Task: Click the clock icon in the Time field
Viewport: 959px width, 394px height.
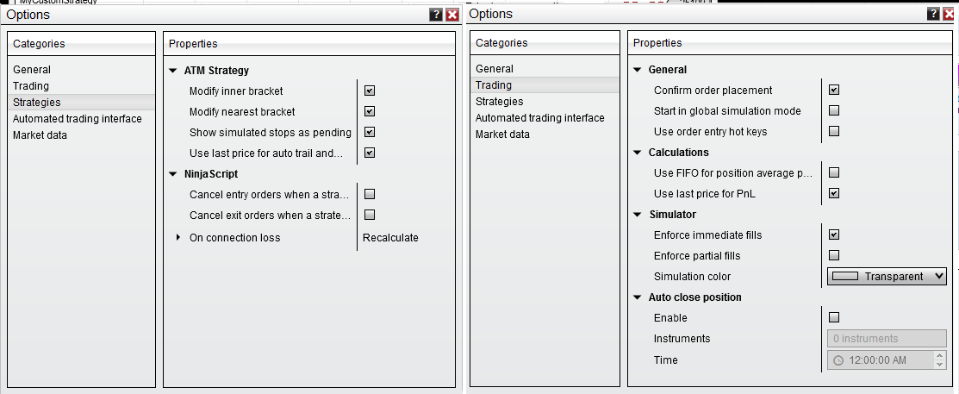Action: coord(839,360)
